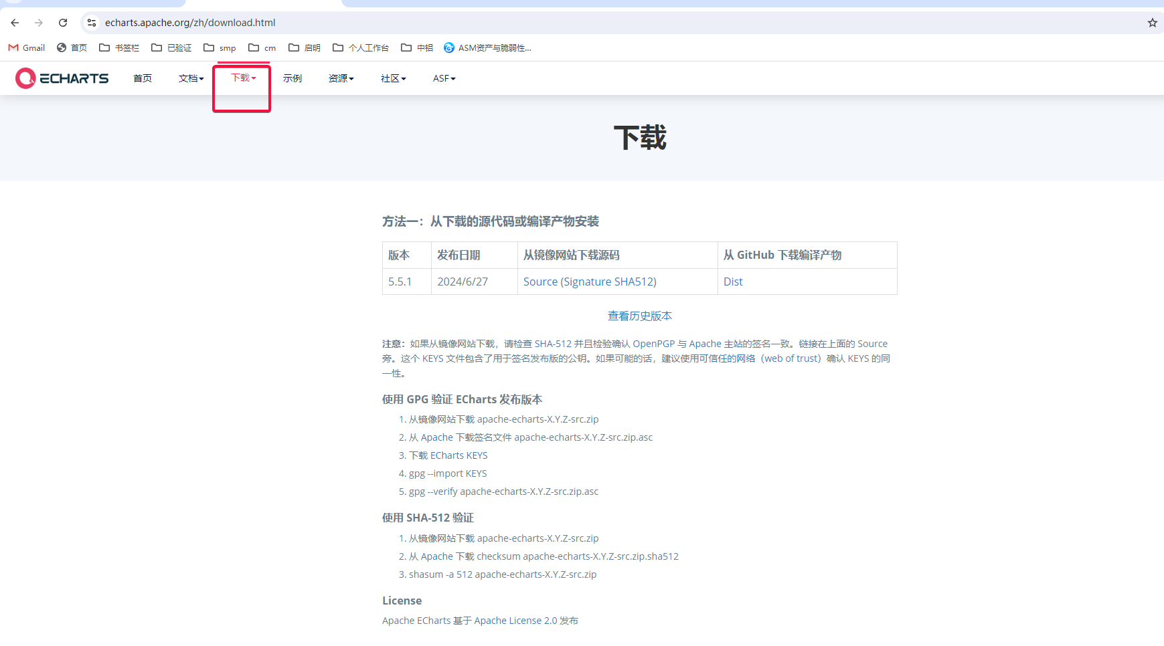Click the gpg --import KEYS step

click(x=448, y=473)
